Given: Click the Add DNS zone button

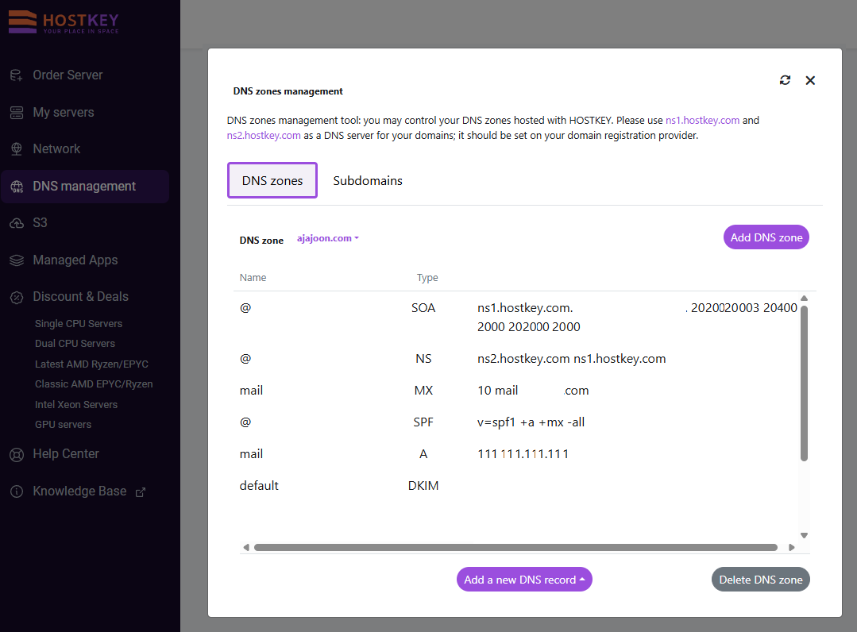Looking at the screenshot, I should (766, 237).
